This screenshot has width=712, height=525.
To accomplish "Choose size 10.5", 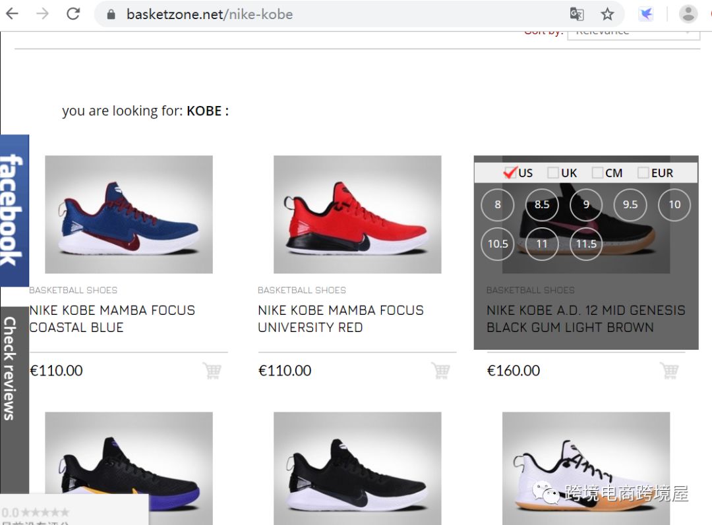I will (498, 244).
